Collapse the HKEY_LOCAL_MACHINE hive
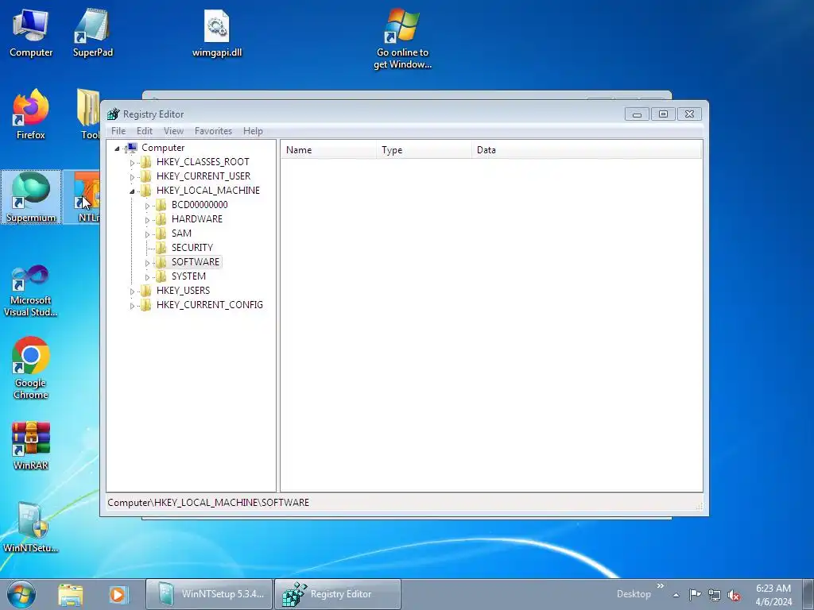Screen dimensions: 814x610 pos(133,191)
